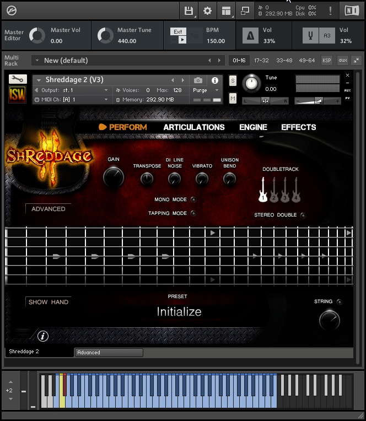Enable Tapping Mode toggle
366x421 pixels.
point(193,213)
